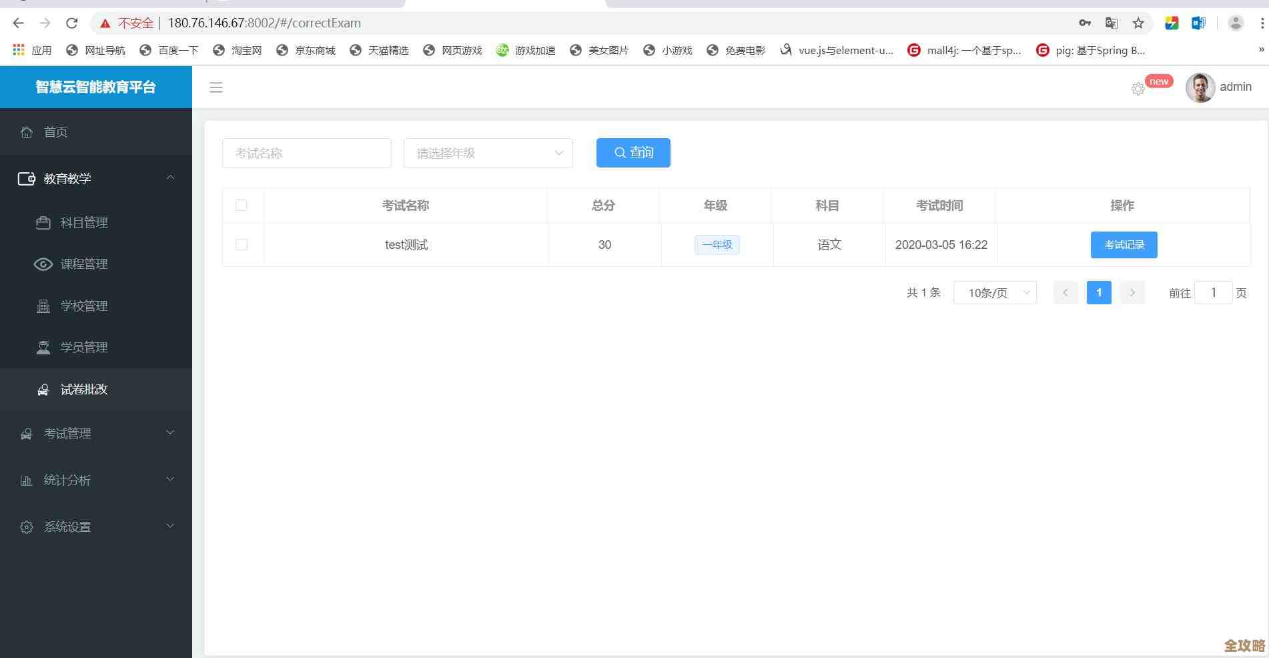Screen dimensions: 1269x658
Task: Open the 10条/页 page size dropdown
Action: [994, 292]
